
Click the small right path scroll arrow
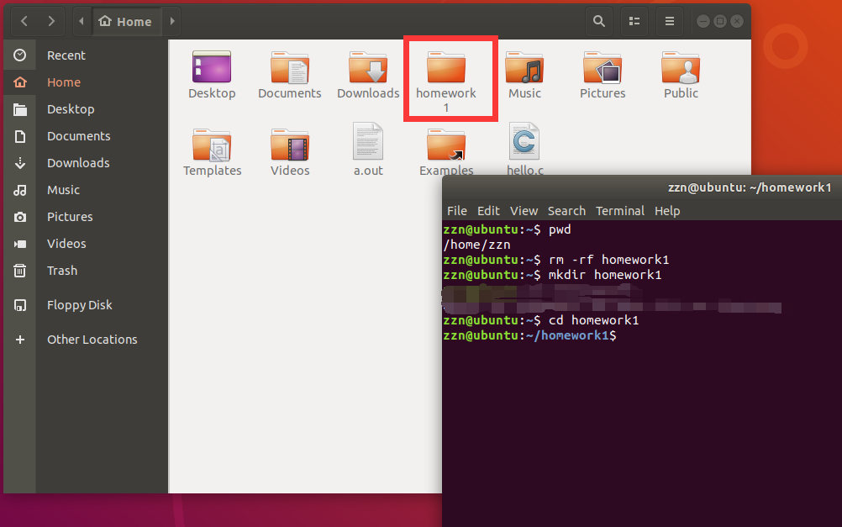(x=171, y=22)
